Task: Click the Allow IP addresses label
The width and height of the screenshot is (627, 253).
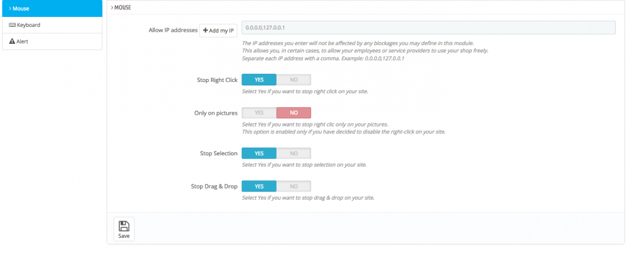Action: click(x=173, y=30)
